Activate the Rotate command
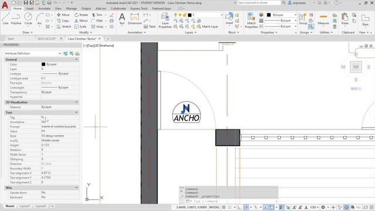The image size is (375, 211). tap(81, 15)
